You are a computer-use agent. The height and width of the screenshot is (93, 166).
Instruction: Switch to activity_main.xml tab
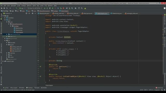59,13
